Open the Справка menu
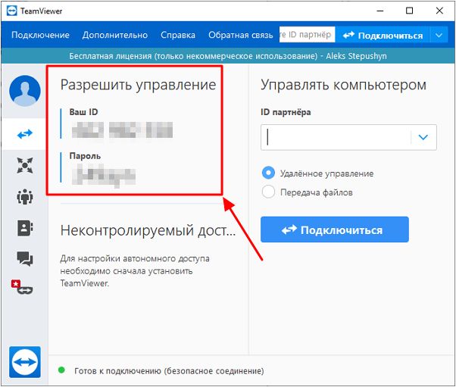456x387 pixels. coord(178,35)
